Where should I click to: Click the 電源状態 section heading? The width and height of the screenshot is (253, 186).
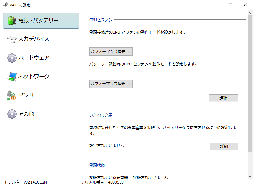coord(97,165)
